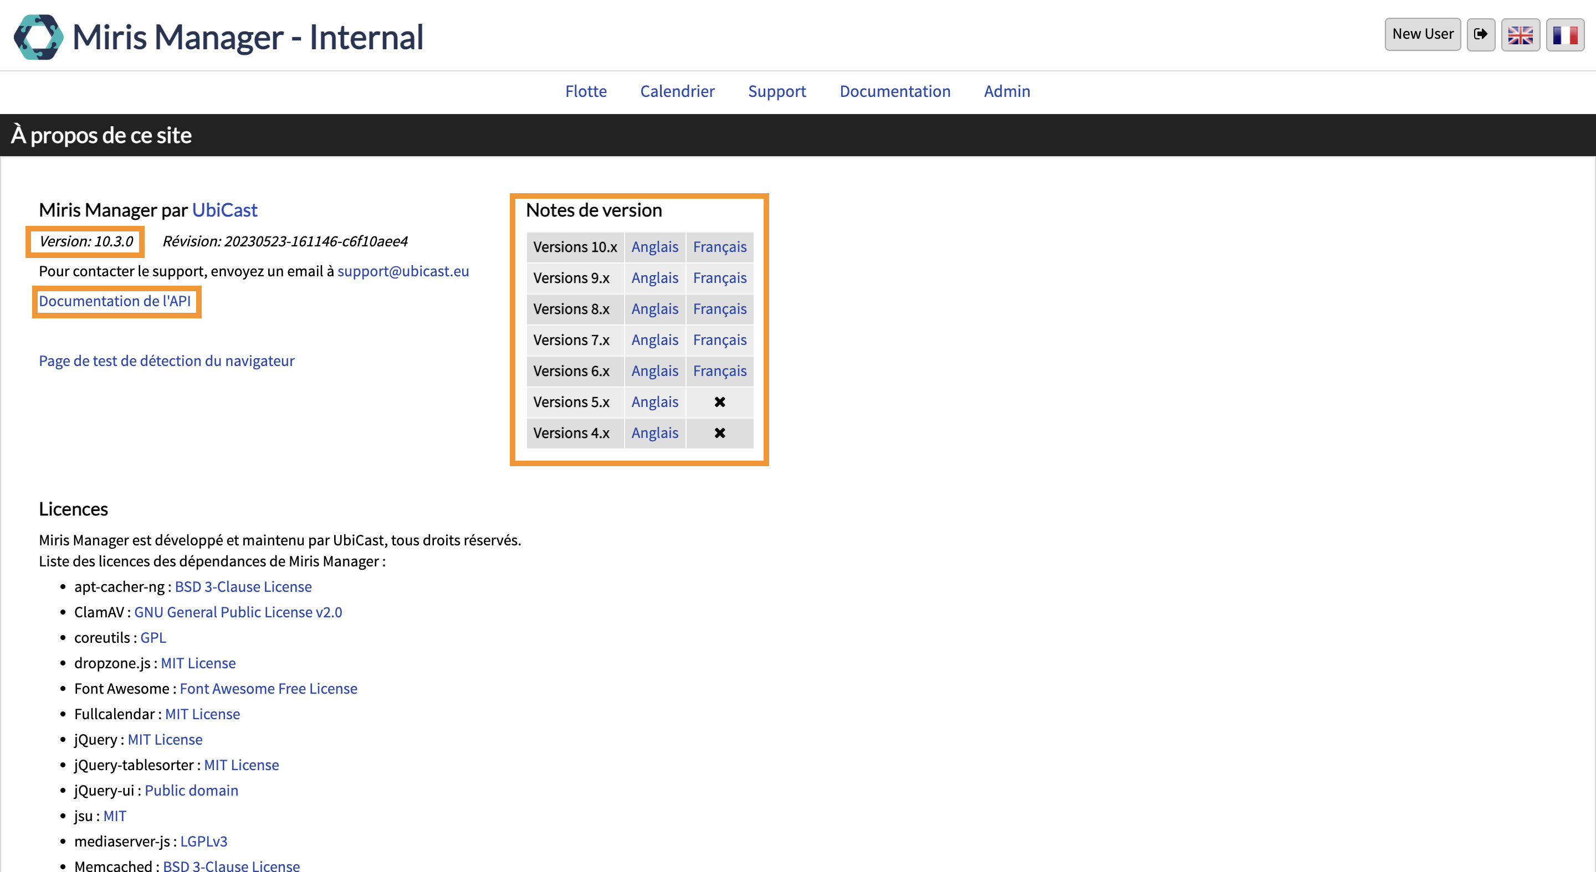The image size is (1596, 872).
Task: Click the Miris Manager hexagon logo
Action: click(38, 37)
